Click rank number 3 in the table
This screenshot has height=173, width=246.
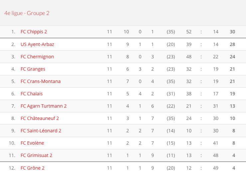(x=13, y=57)
